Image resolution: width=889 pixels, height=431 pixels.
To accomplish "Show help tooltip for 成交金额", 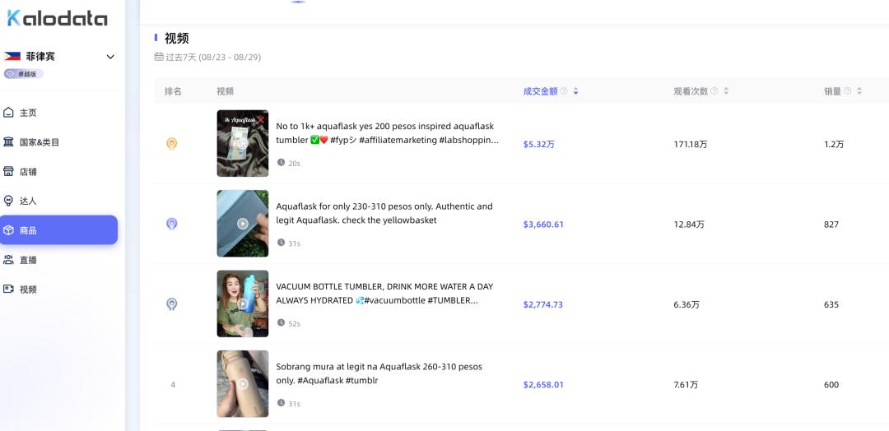I will pyautogui.click(x=564, y=91).
